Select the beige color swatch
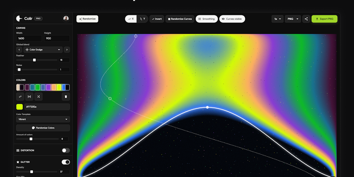Viewport: 354px width, 177px height. point(18,87)
